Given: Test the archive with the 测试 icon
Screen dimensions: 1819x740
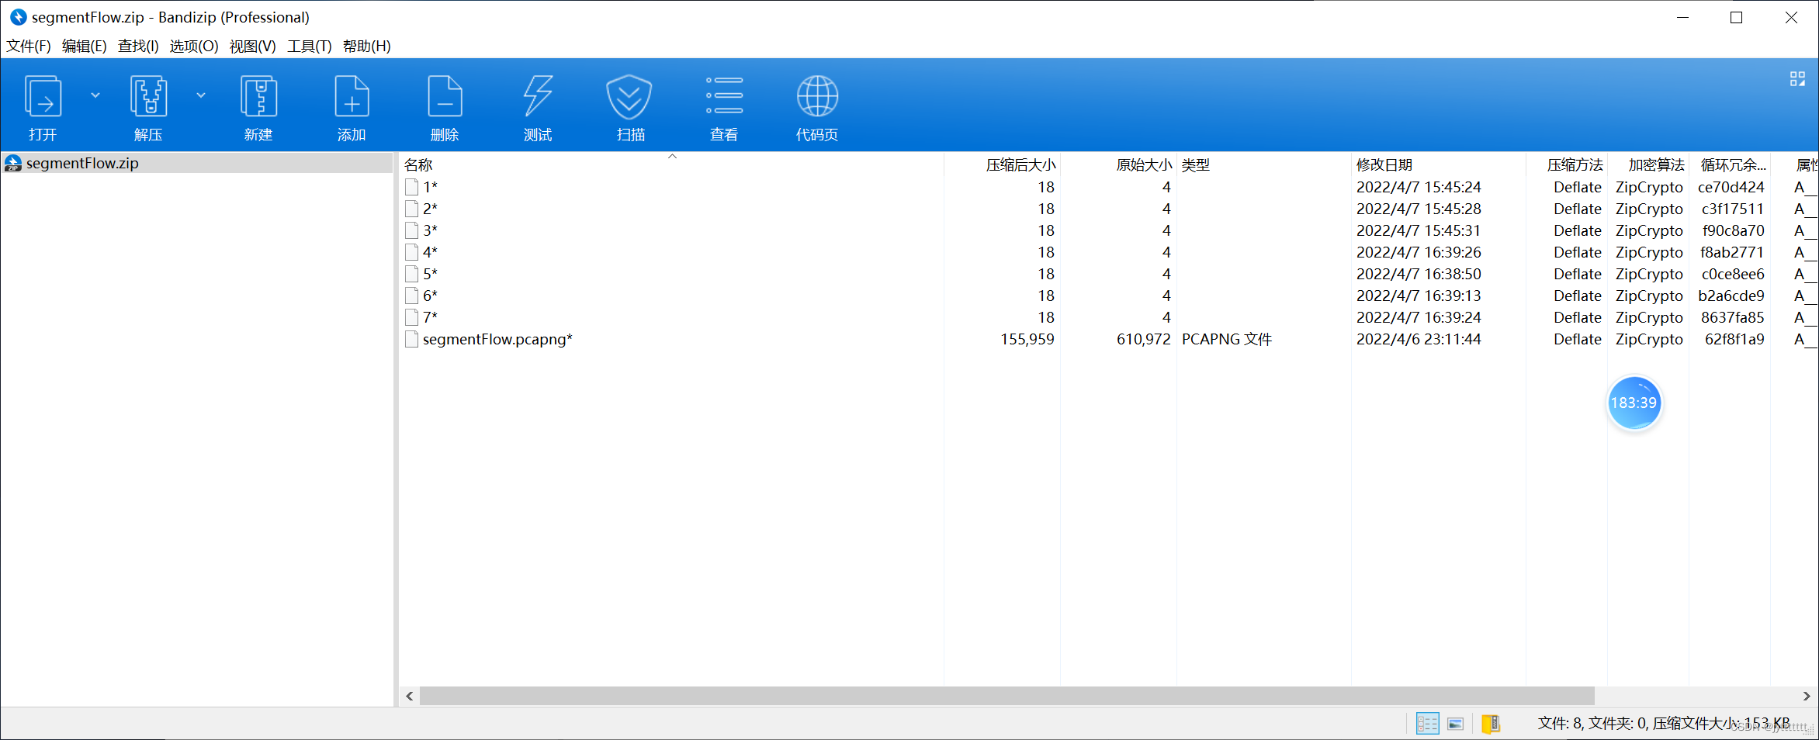Looking at the screenshot, I should click(538, 107).
